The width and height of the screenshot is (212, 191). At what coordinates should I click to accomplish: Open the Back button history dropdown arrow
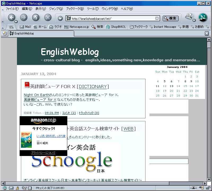click(16, 21)
